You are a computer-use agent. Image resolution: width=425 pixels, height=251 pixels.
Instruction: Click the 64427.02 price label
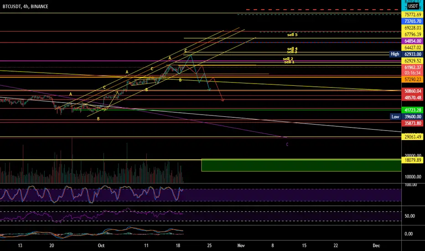[413, 48]
